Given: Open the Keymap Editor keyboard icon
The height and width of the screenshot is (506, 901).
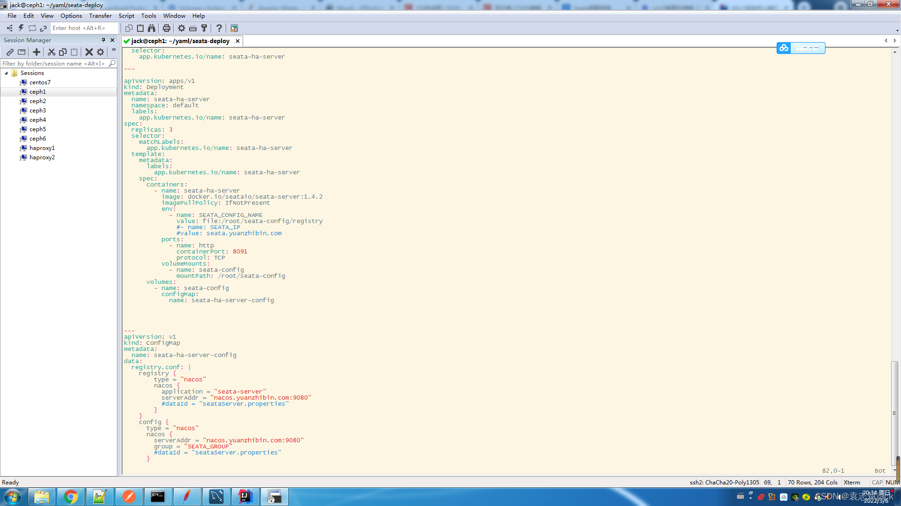Looking at the screenshot, I should [193, 28].
